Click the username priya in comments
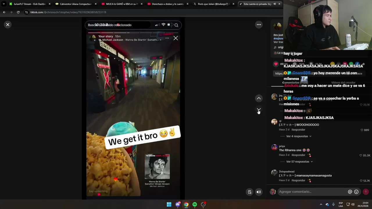Viewport: 372px width, 209px height. (x=282, y=146)
